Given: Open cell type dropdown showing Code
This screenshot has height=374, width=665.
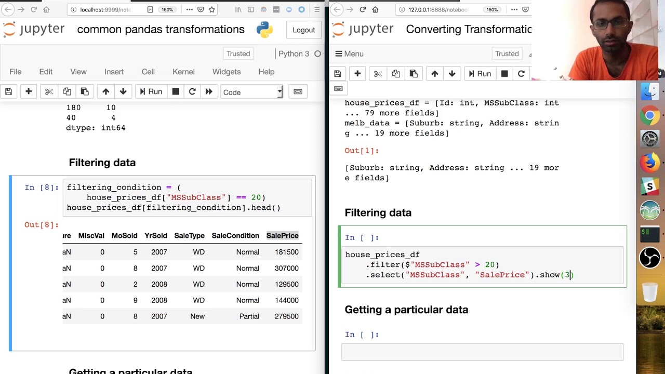Looking at the screenshot, I should pos(252,92).
